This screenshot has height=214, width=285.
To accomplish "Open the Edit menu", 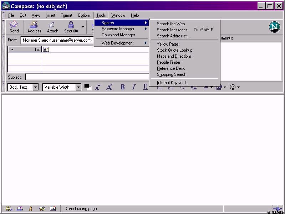I will (x=23, y=15).
